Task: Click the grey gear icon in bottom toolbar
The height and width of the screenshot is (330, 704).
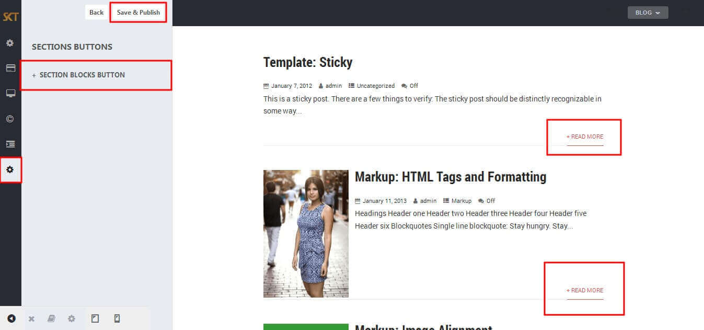Action: click(72, 318)
